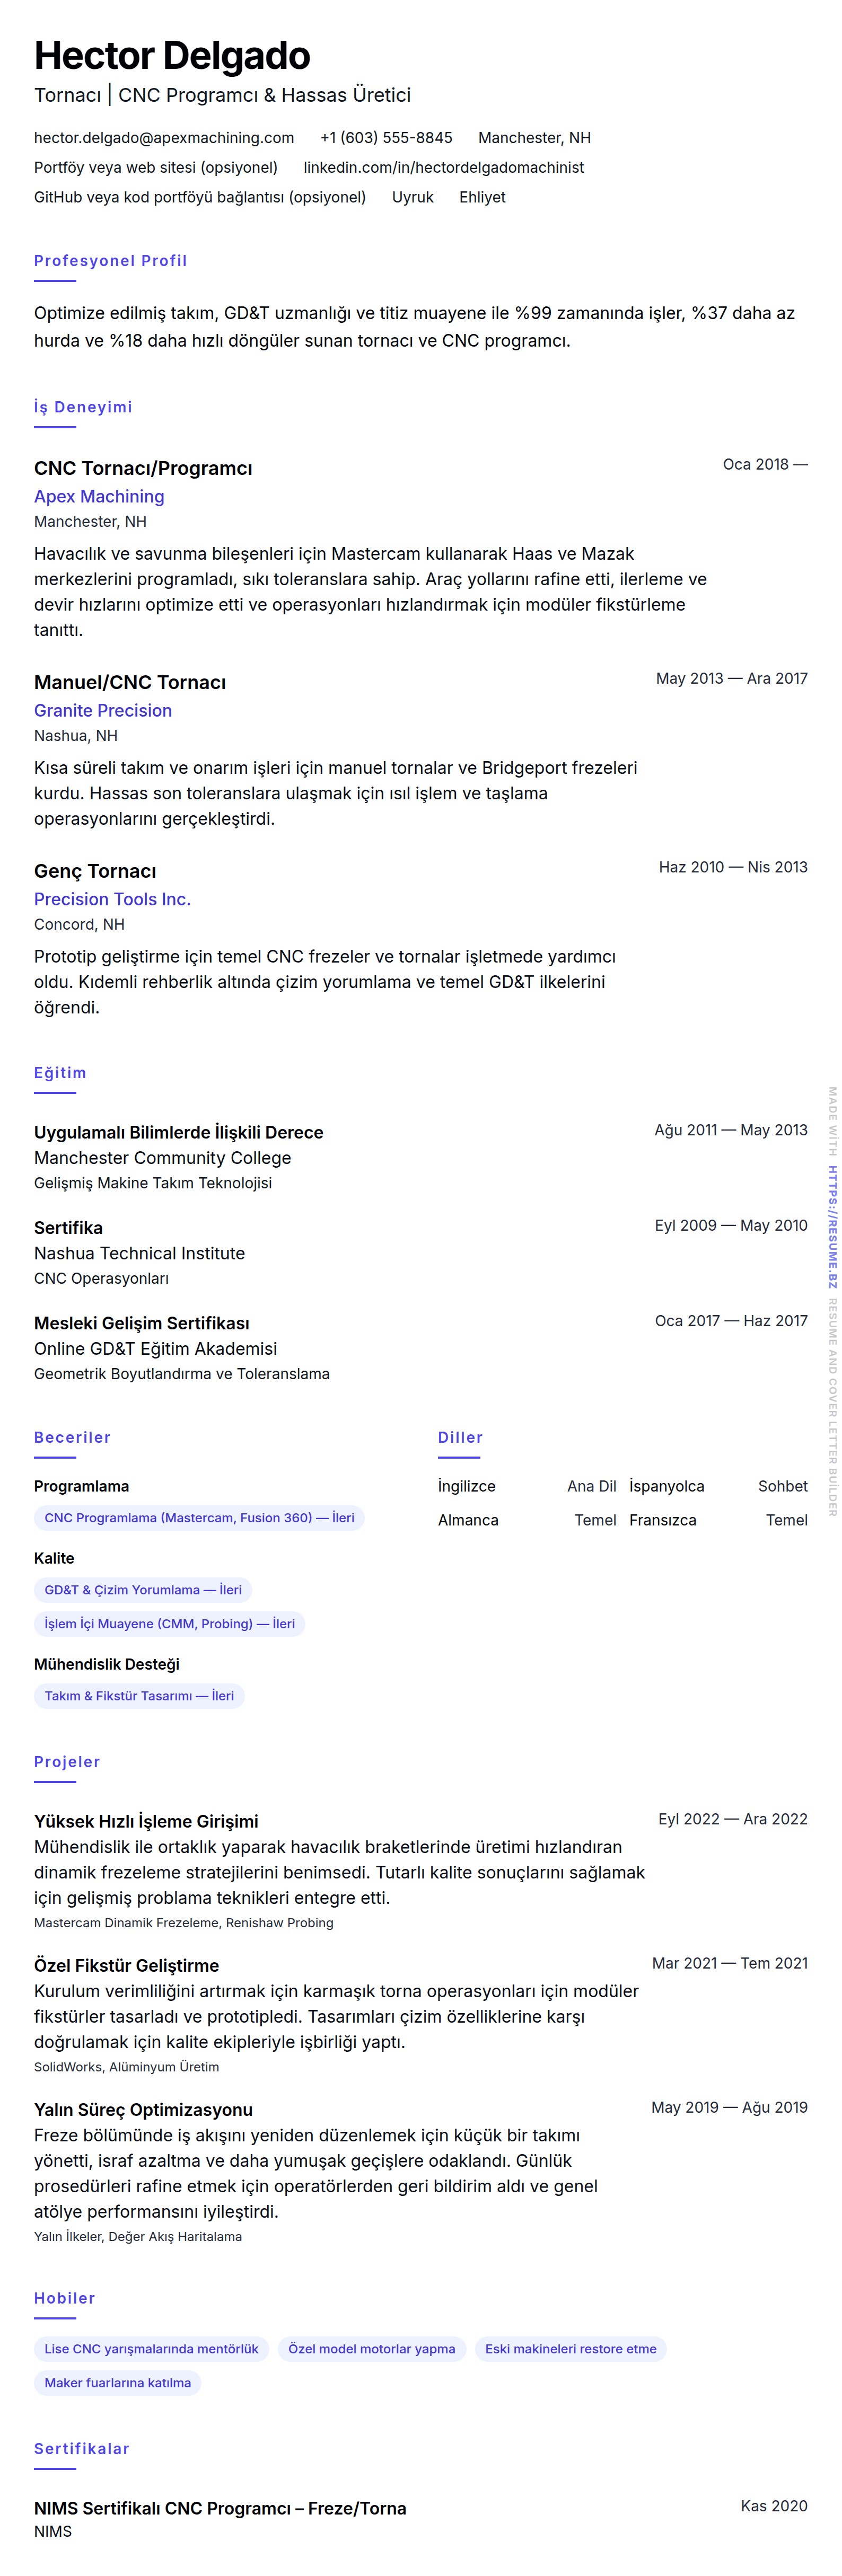Open the LinkedIn profile link
Viewport: 842px width, 2576px height.
point(443,168)
